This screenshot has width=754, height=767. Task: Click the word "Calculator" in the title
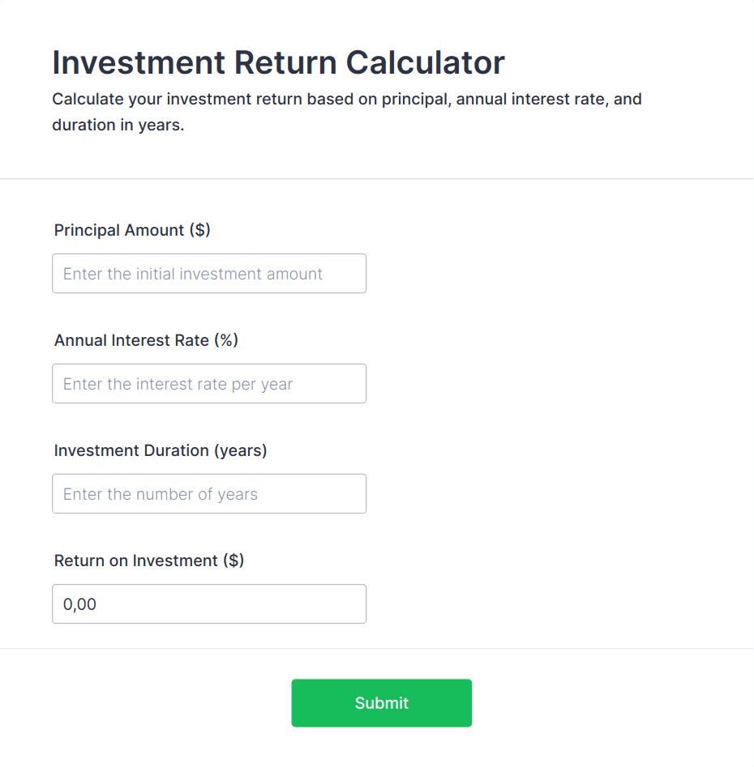tap(426, 62)
